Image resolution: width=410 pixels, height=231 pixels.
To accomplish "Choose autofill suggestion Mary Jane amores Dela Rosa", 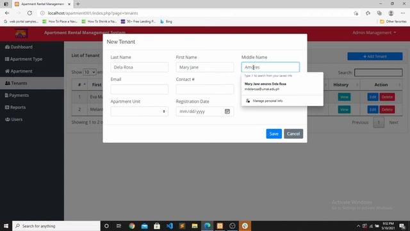I will [282, 87].
